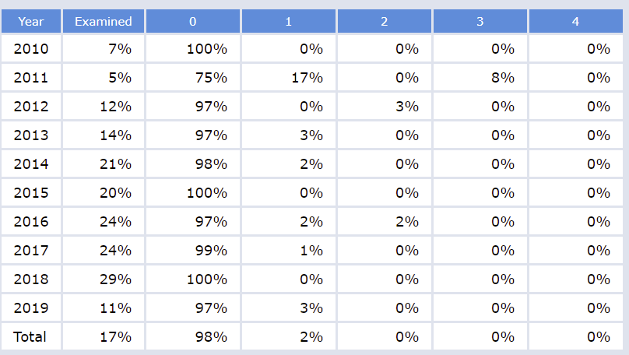
Task: Click the Examined column header
Action: click(104, 21)
